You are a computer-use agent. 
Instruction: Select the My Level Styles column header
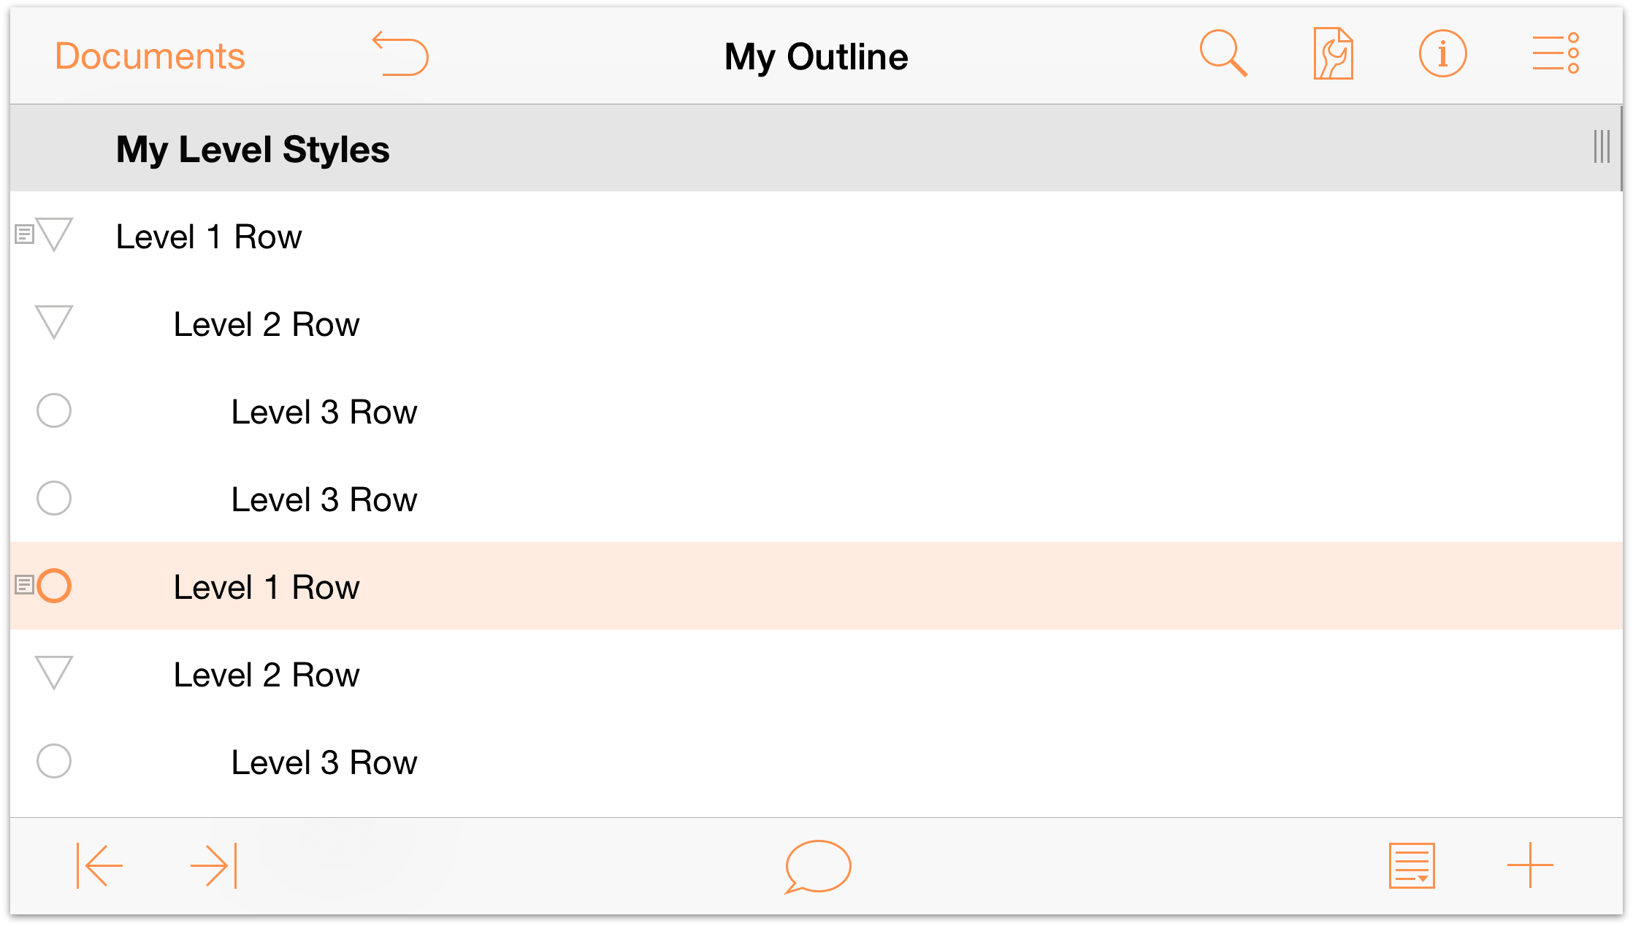coord(253,150)
